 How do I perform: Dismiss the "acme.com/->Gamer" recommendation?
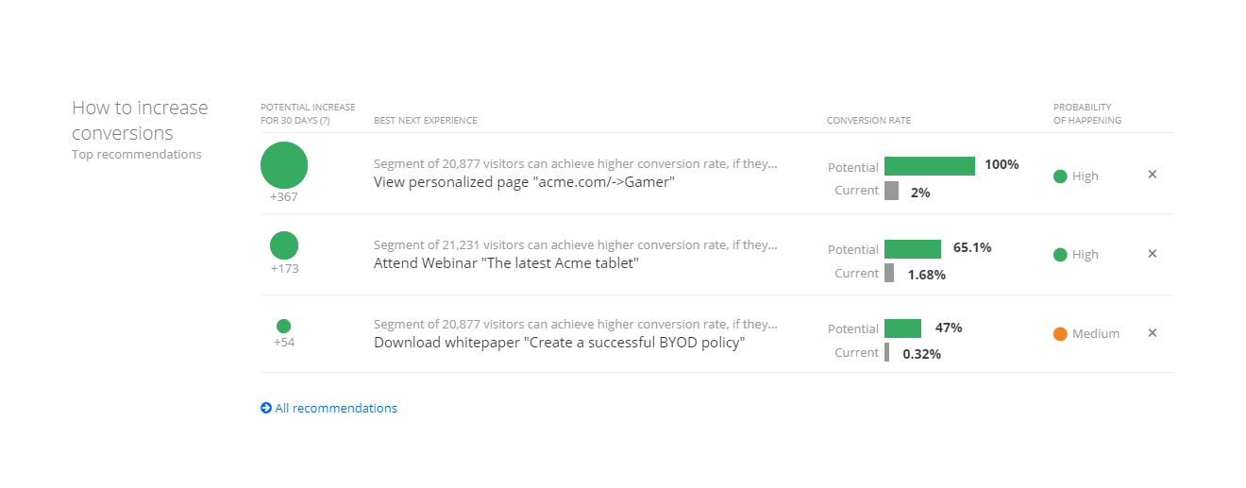click(1152, 175)
